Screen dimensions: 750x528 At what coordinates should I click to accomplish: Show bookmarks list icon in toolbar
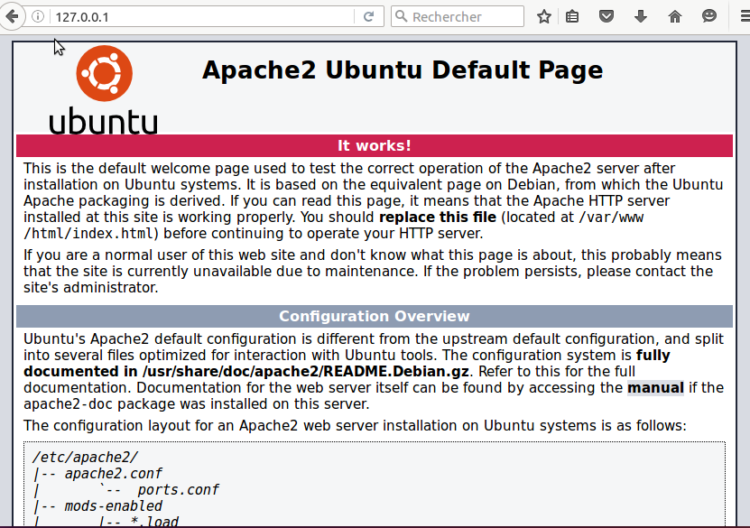(572, 16)
